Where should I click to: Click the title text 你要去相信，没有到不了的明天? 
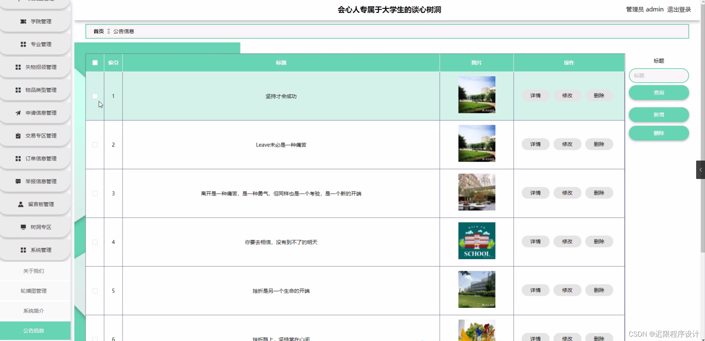pyautogui.click(x=281, y=242)
